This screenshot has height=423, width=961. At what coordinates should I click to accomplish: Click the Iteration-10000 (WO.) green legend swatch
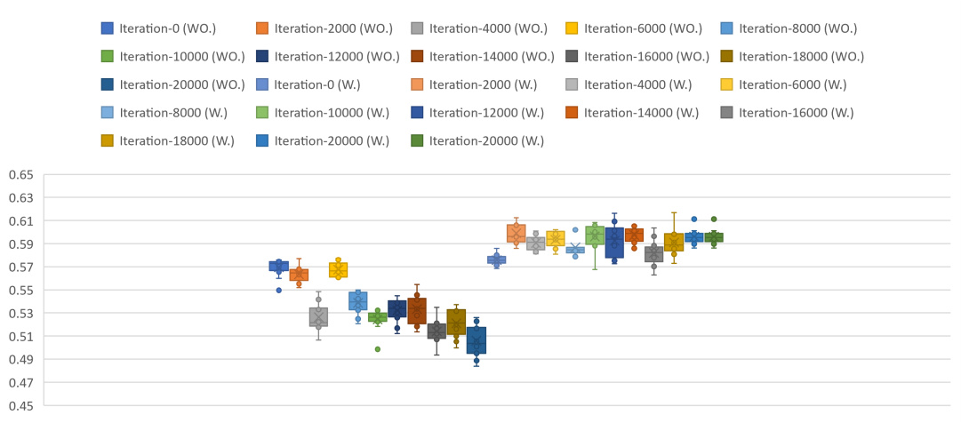[106, 56]
